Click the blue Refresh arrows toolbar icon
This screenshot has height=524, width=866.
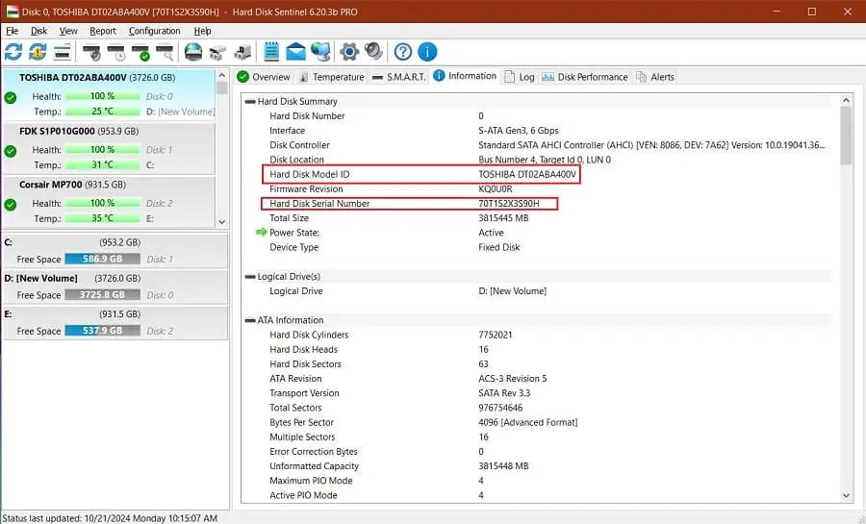tap(13, 52)
